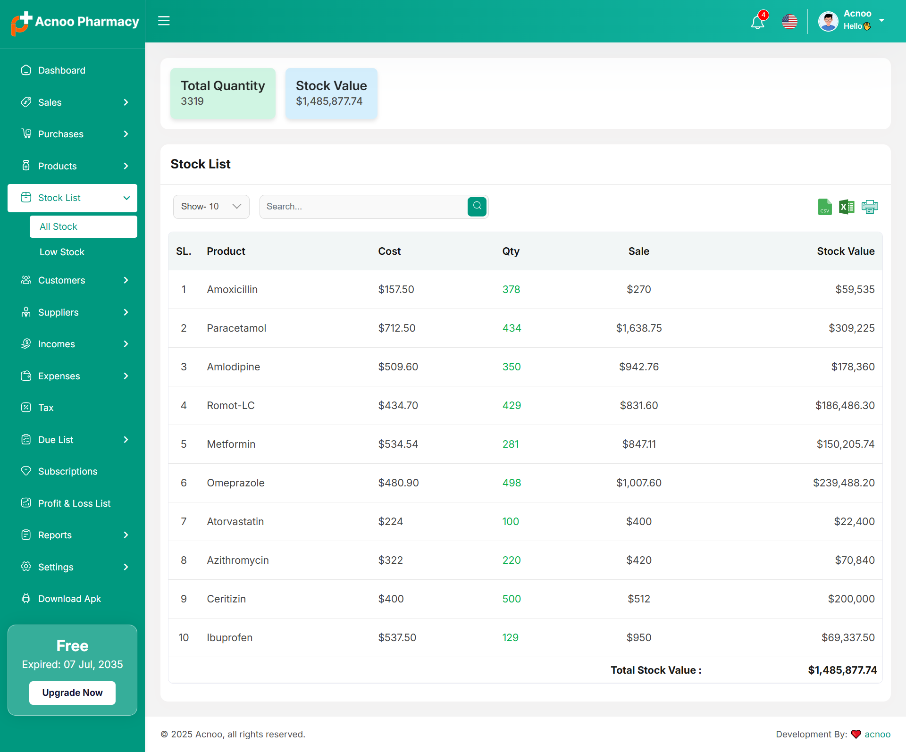Follow the acnoo developer link in the footer
906x752 pixels.
pos(877,734)
